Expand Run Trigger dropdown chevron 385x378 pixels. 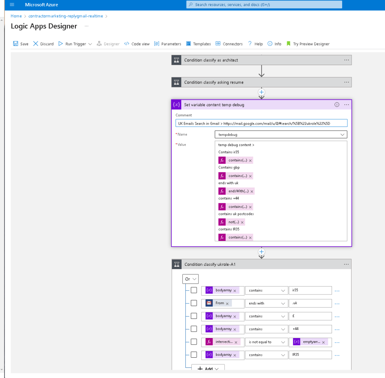(x=90, y=44)
